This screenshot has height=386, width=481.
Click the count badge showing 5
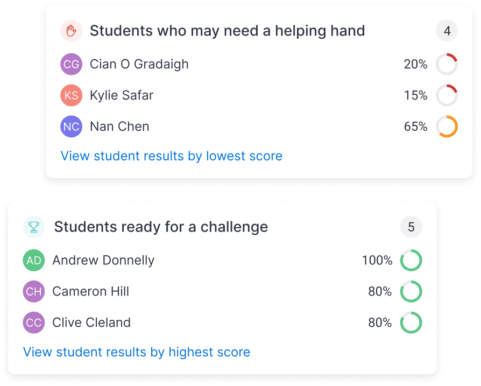411,227
